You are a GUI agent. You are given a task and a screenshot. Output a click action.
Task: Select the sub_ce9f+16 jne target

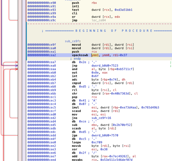(101, 118)
